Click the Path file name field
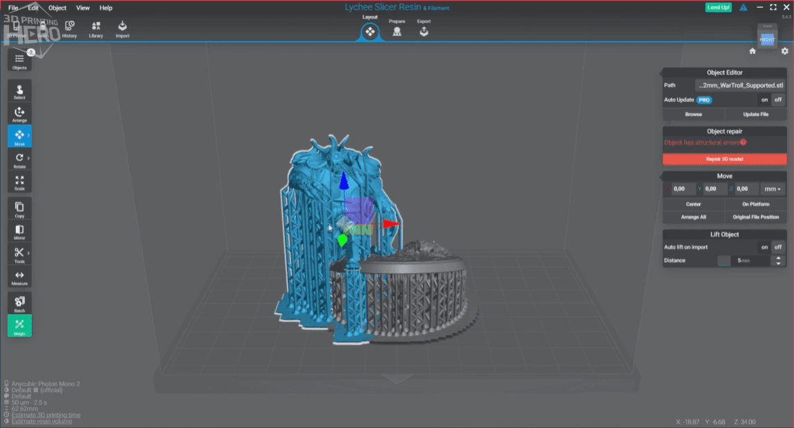The width and height of the screenshot is (794, 428). [x=740, y=86]
